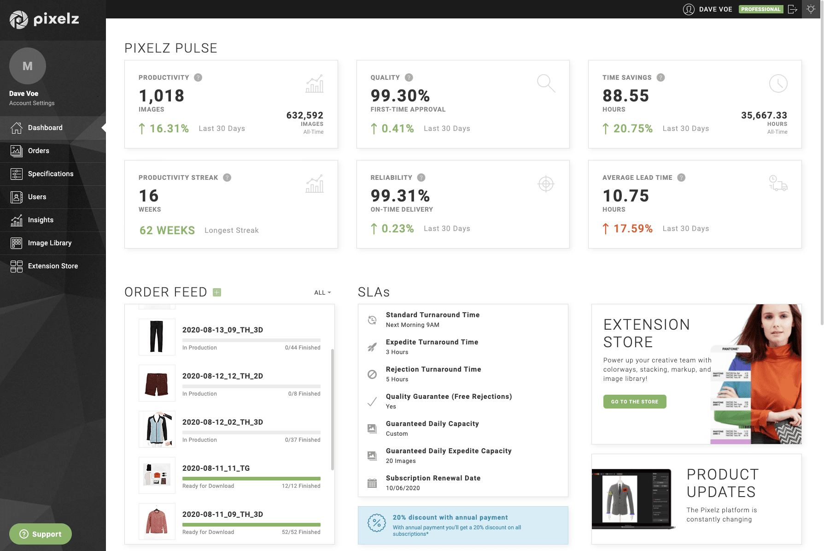Click the GO TO THE STORE button
This screenshot has width=824, height=551.
pos(634,402)
